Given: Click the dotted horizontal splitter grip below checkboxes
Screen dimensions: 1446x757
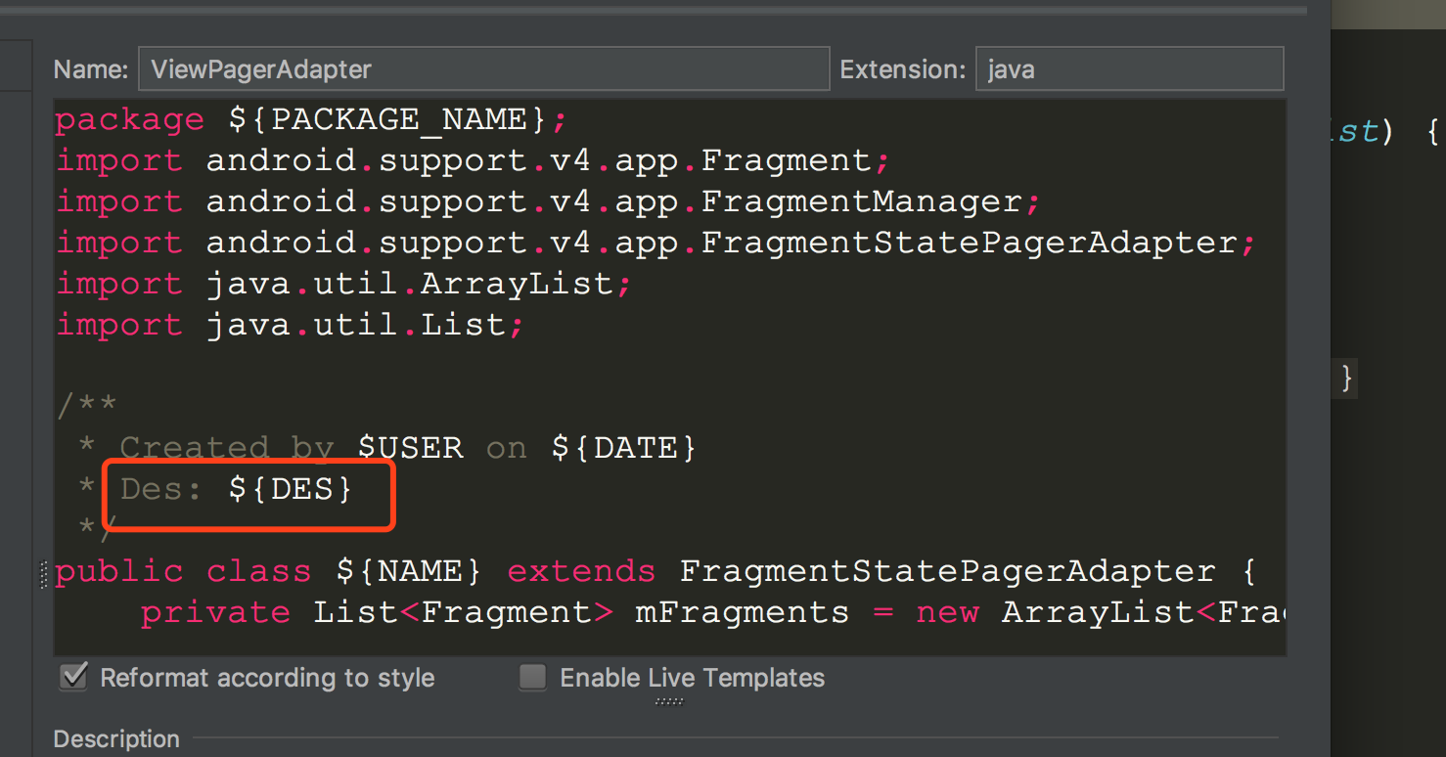Looking at the screenshot, I should [669, 701].
